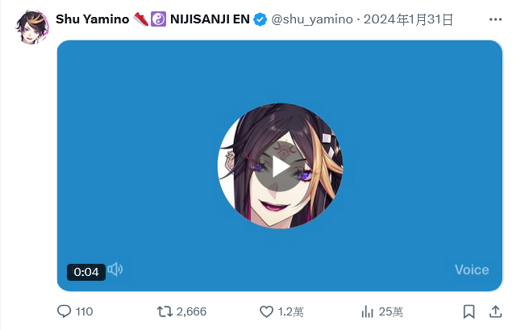Like the post with heart icon
517x330 pixels.
pos(266,311)
